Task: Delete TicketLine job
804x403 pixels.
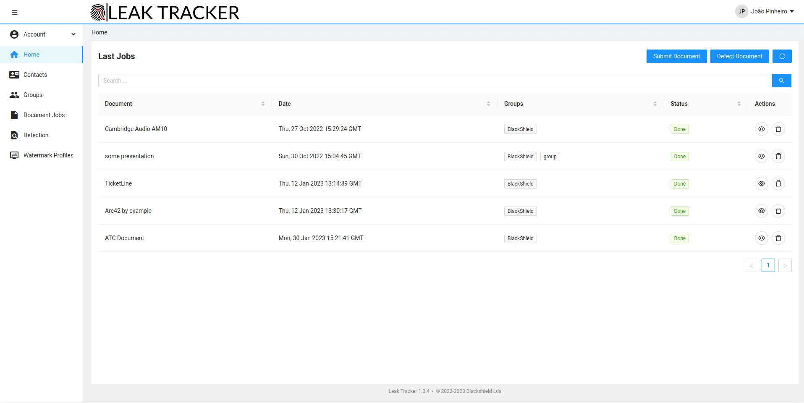Action: pyautogui.click(x=778, y=183)
